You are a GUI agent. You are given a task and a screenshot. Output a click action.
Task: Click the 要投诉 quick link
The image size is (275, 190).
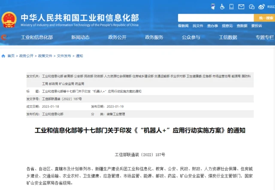[257, 26]
